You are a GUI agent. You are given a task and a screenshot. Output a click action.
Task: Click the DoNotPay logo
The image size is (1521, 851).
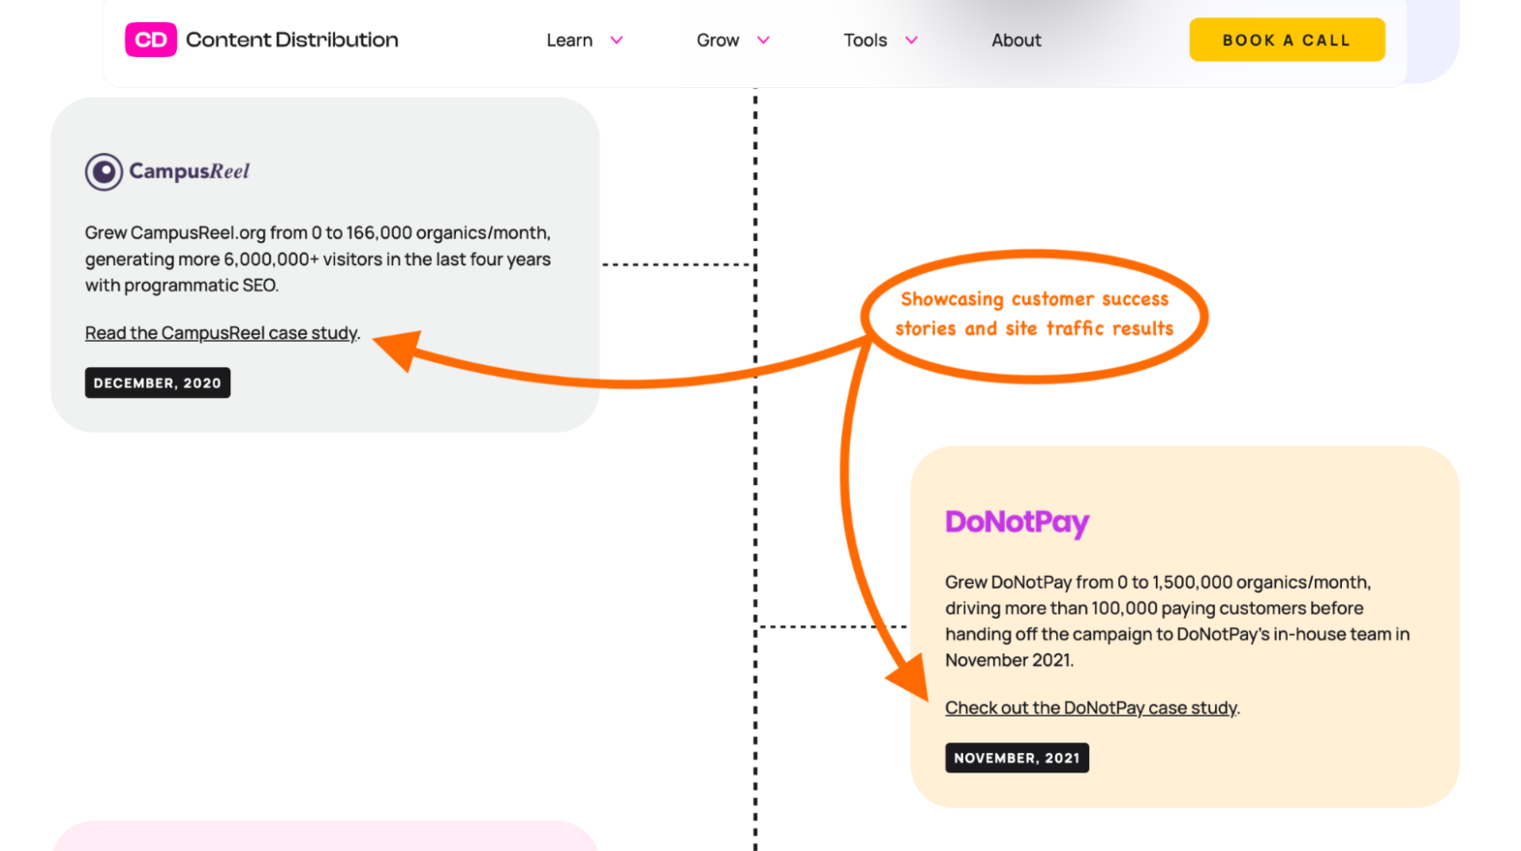coord(1017,522)
